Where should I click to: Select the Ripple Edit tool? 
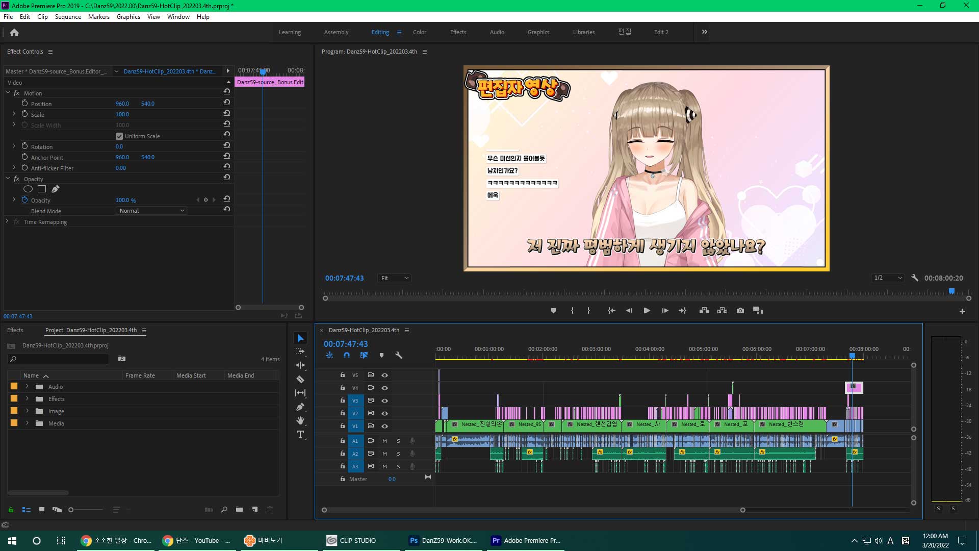click(300, 365)
